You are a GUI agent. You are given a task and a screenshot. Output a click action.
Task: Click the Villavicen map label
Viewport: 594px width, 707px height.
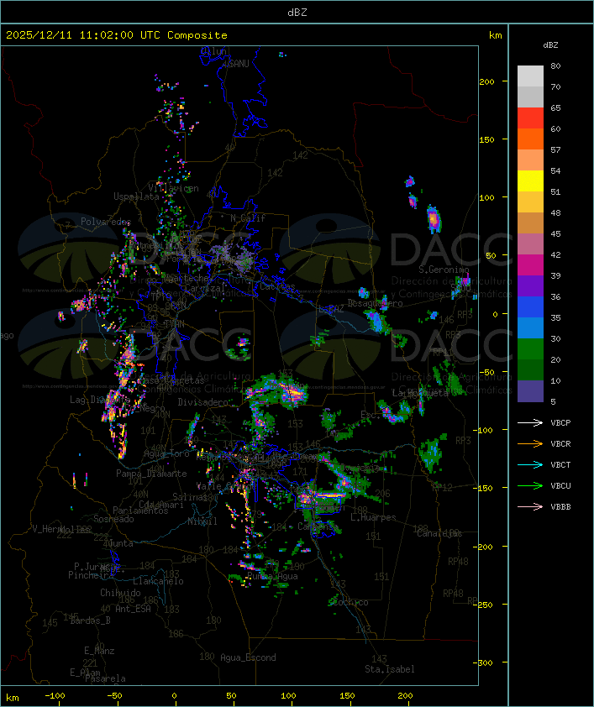[x=174, y=188]
